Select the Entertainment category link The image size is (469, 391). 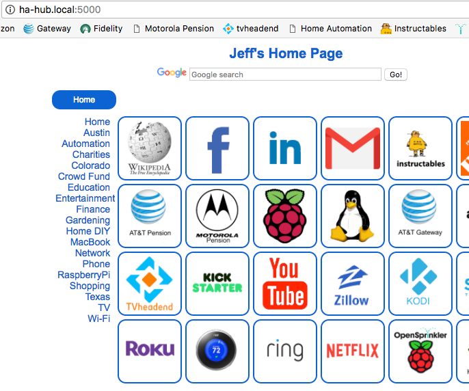[85, 198]
